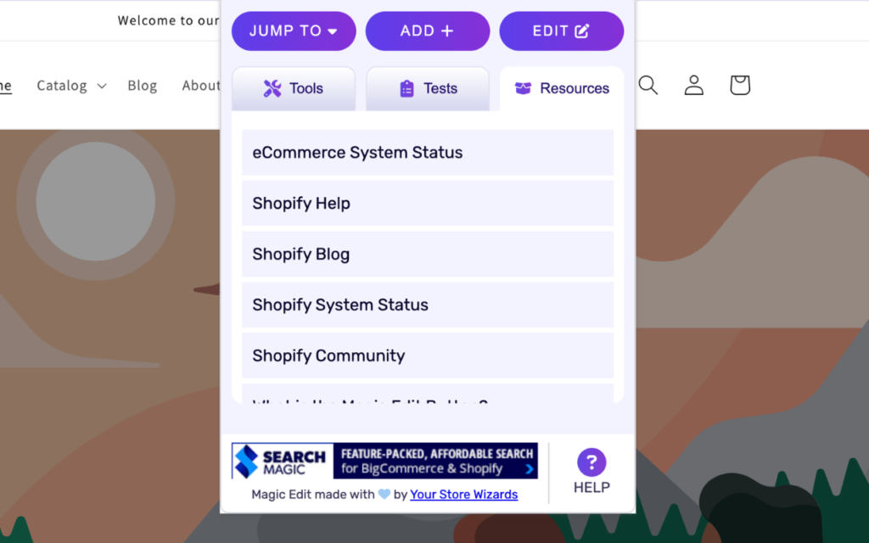Switch to the Tools tab
Screen dimensions: 869x543
[x=294, y=87]
